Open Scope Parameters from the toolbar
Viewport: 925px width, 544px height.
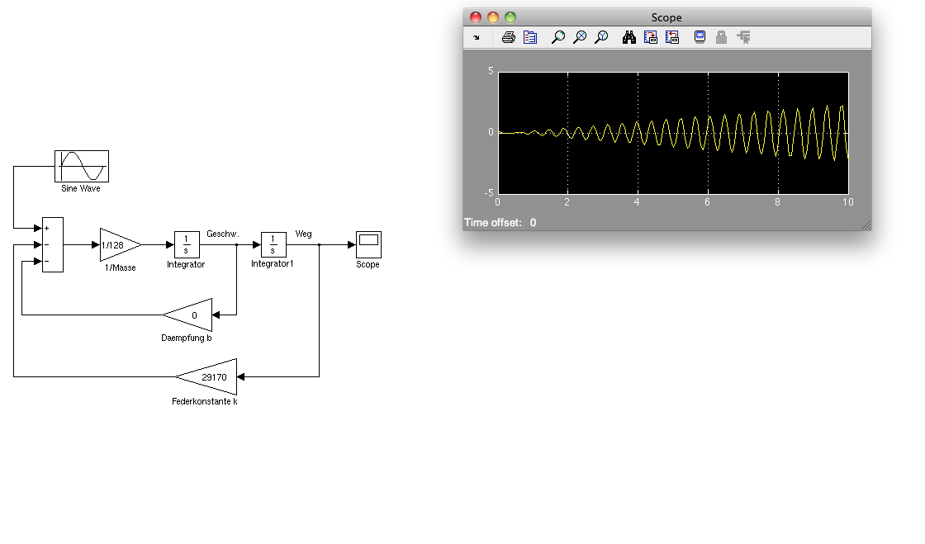[x=530, y=37]
